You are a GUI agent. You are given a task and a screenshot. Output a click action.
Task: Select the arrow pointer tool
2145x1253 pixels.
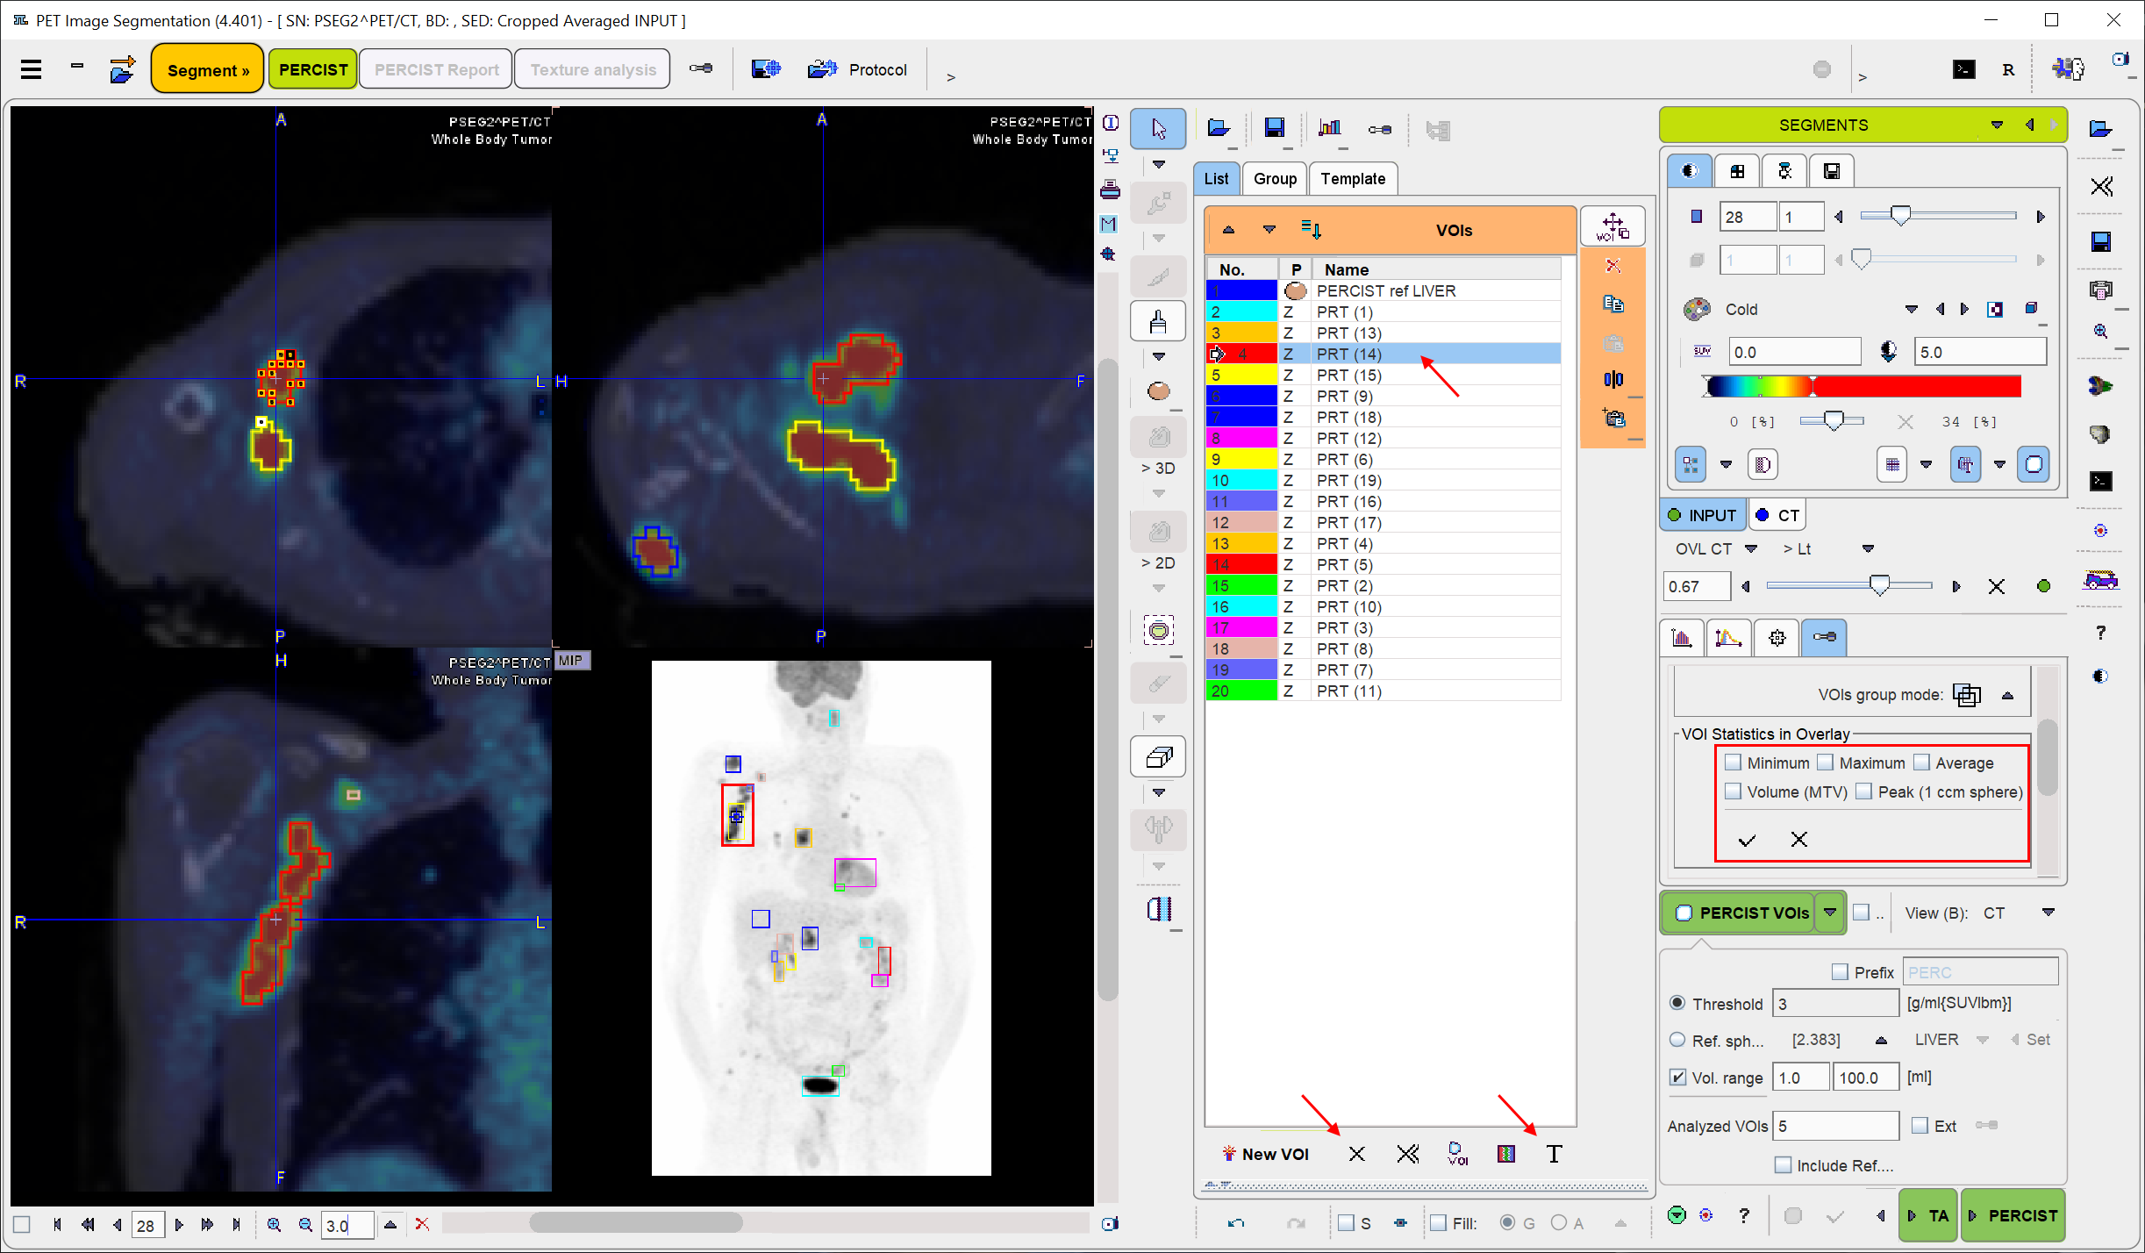(1158, 129)
